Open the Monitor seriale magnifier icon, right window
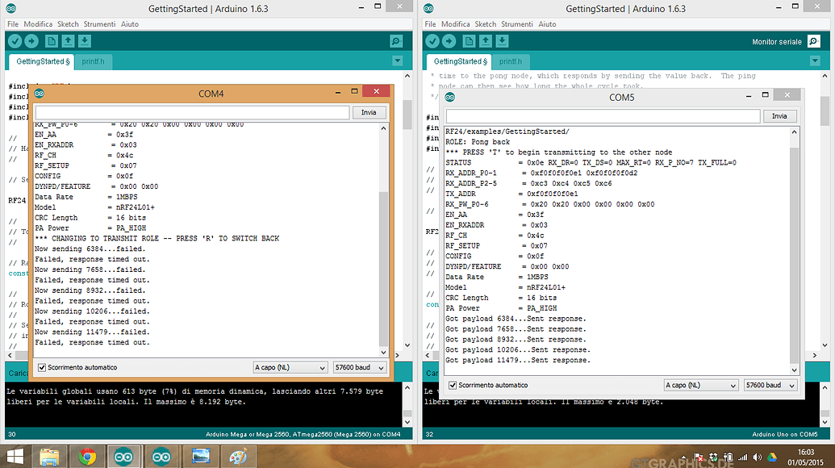 (813, 40)
